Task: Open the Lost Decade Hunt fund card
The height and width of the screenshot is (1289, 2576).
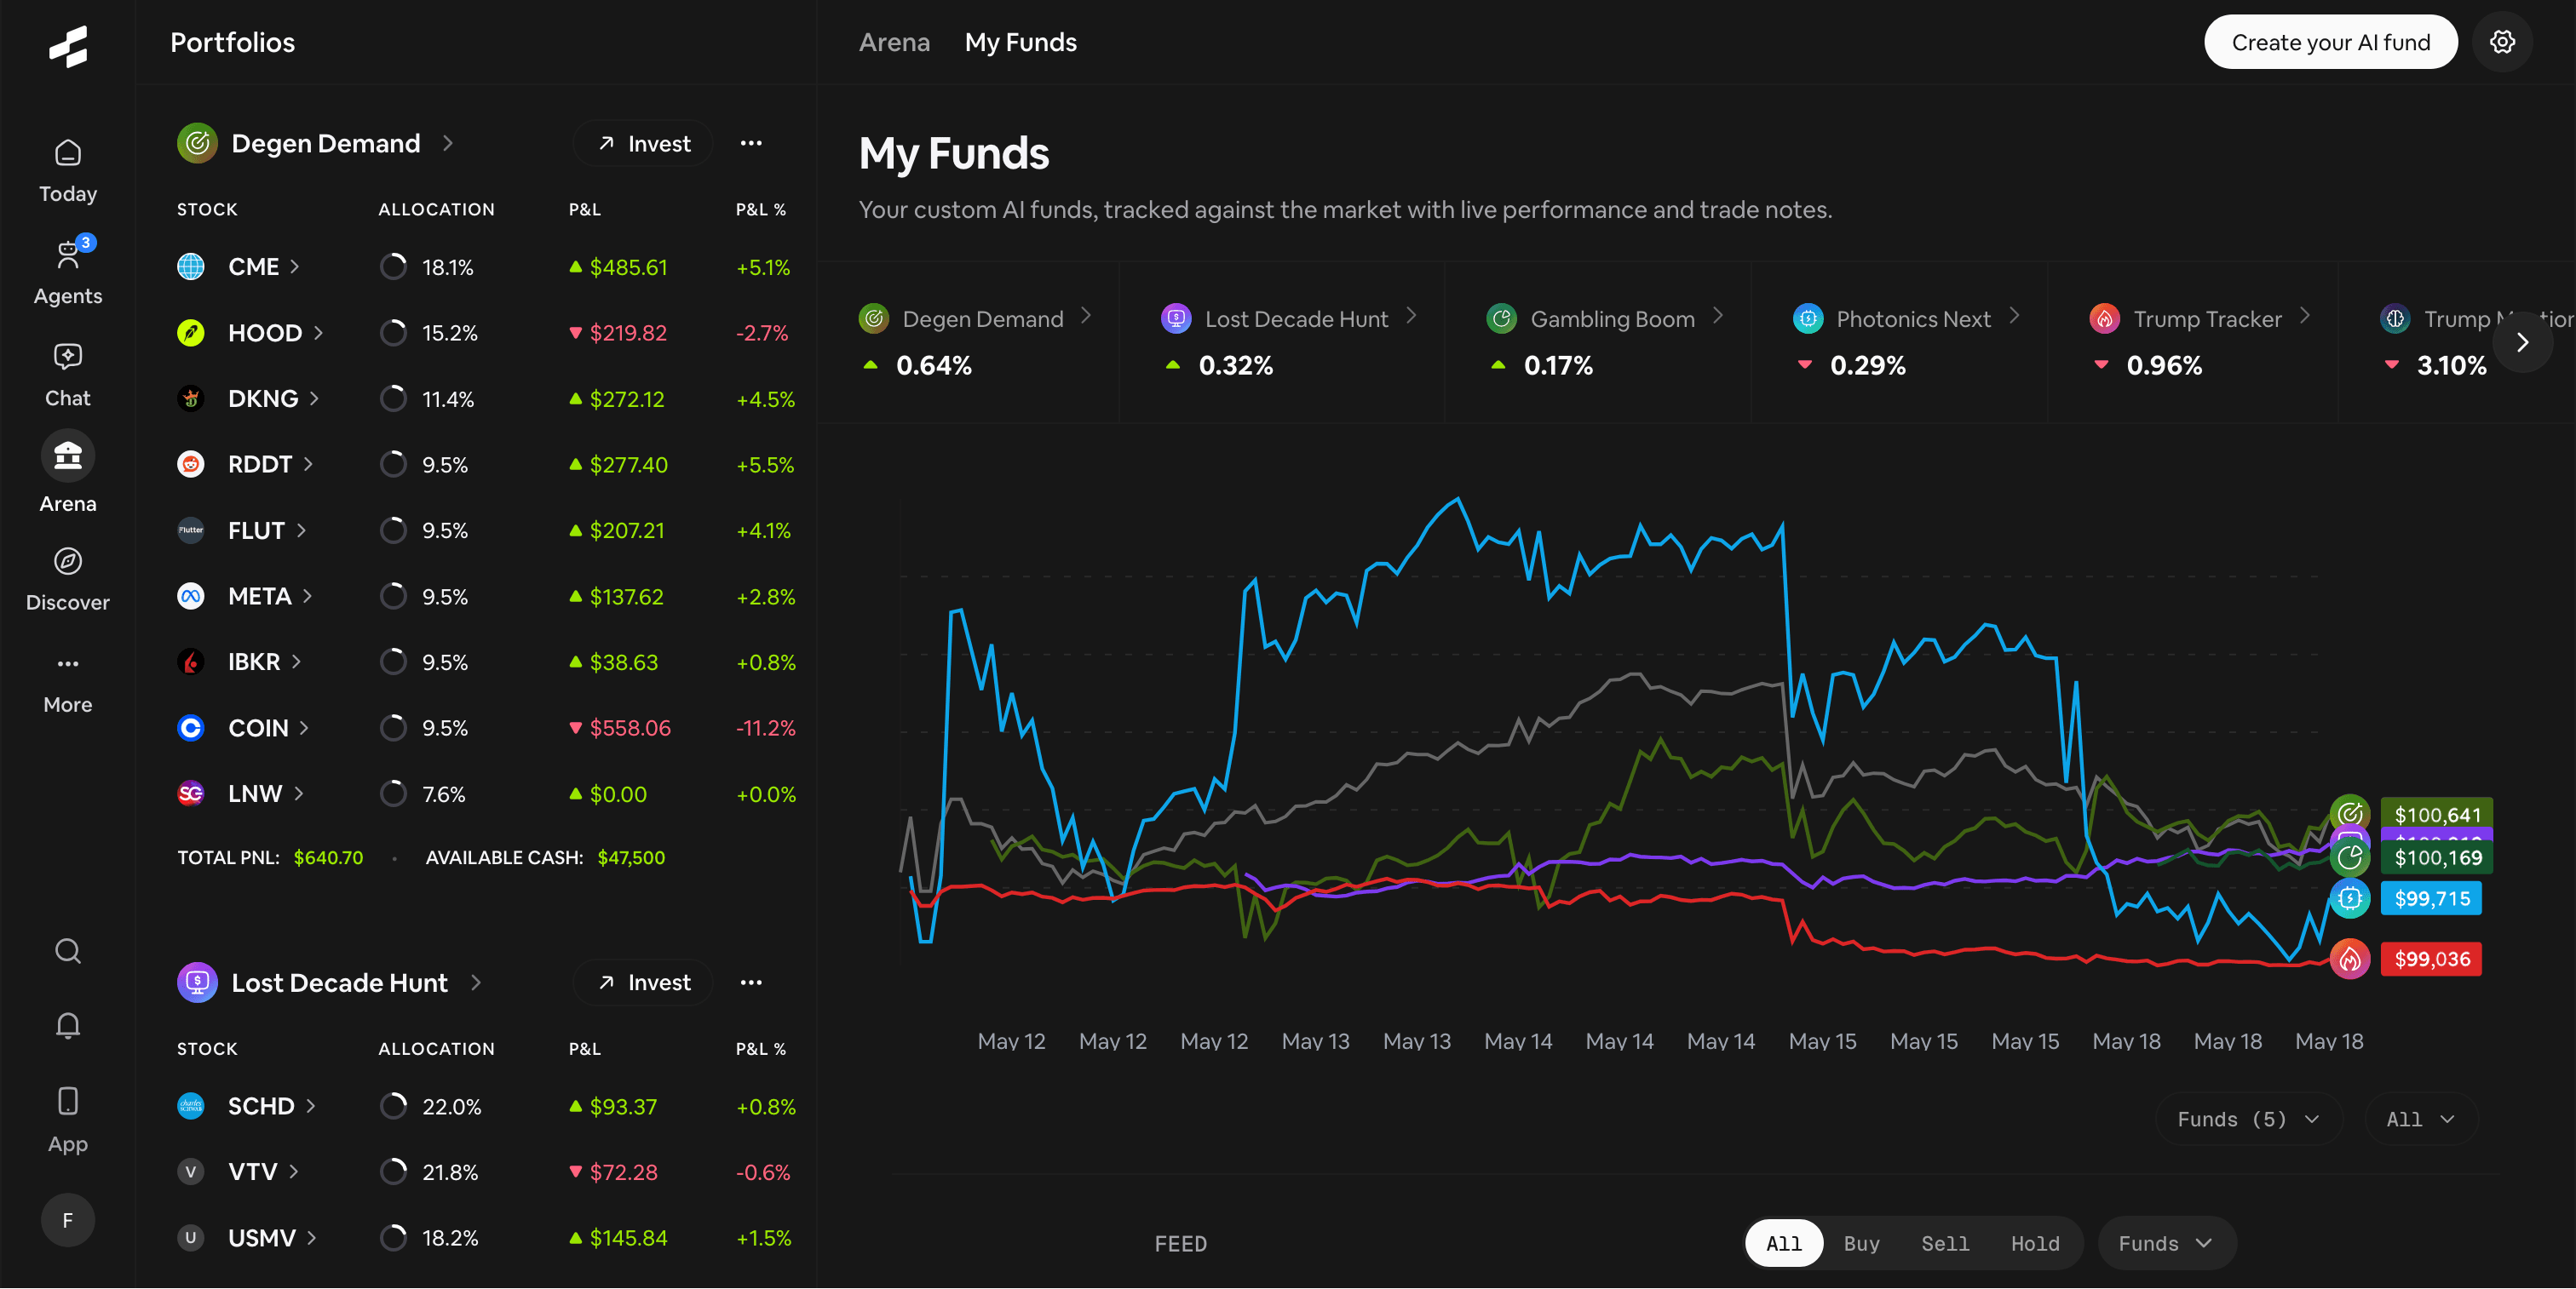Action: (x=1282, y=341)
